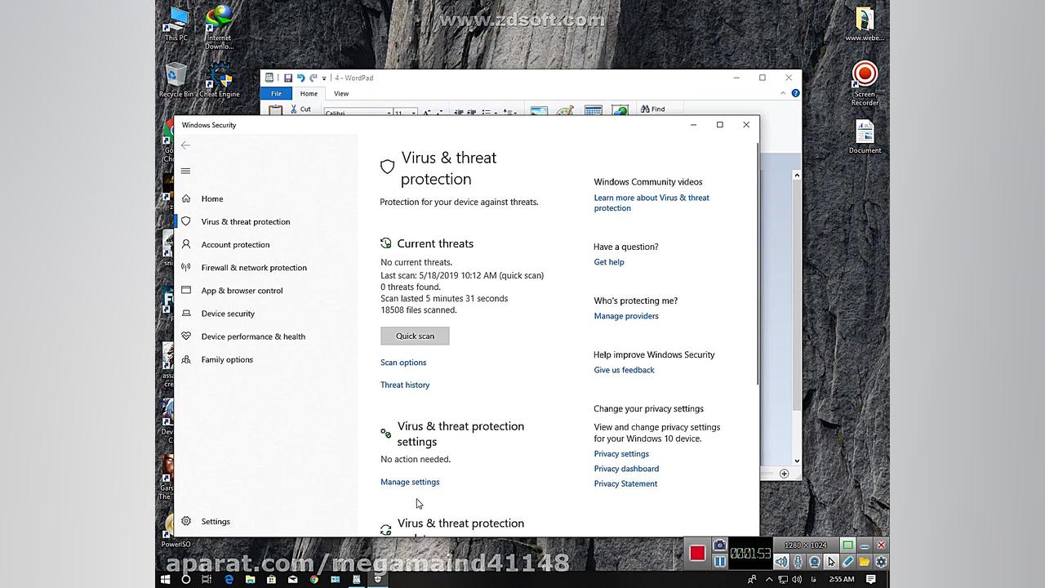Take a snapshot with the recorder camera icon
This screenshot has width=1045, height=588.
(719, 546)
